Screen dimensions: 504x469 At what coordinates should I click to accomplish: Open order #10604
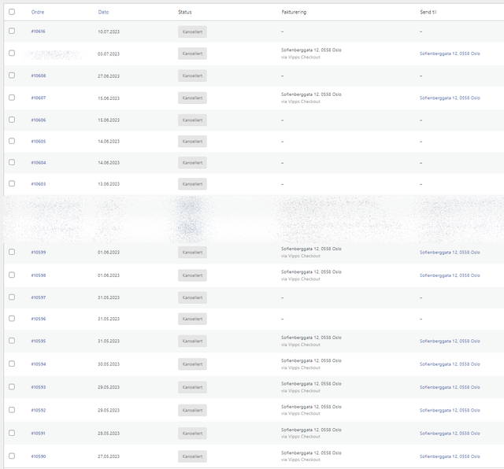click(39, 163)
